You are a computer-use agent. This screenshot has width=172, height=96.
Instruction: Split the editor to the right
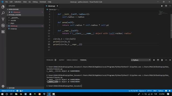click(x=166, y=6)
